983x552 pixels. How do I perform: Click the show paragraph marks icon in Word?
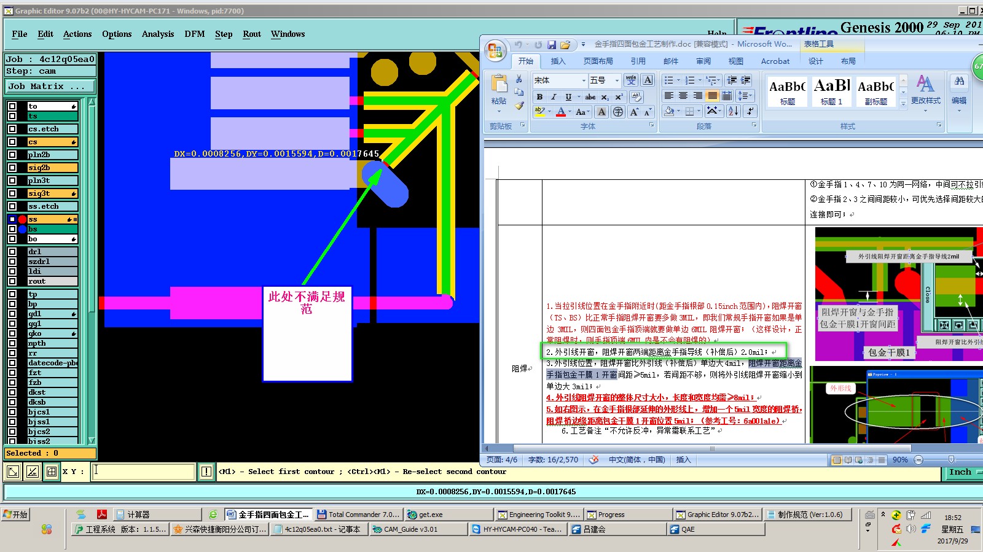pos(750,111)
